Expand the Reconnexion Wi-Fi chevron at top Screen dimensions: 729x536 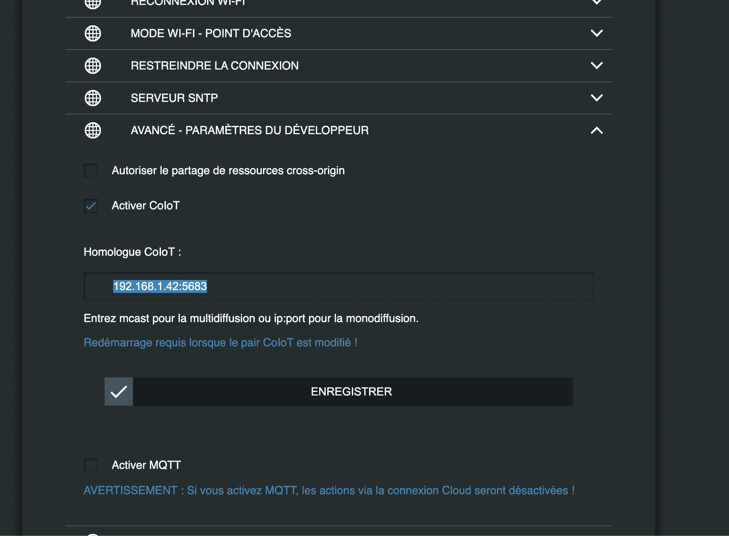(x=596, y=2)
